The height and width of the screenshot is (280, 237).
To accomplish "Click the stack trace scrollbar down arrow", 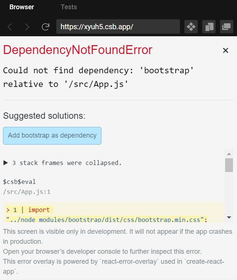I will click(x=229, y=217).
